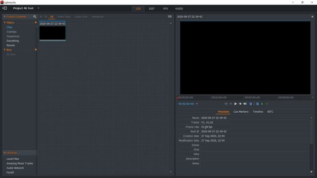This screenshot has width=317, height=178.
Task: Click the Frame rate fps value
Action: pos(207,127)
